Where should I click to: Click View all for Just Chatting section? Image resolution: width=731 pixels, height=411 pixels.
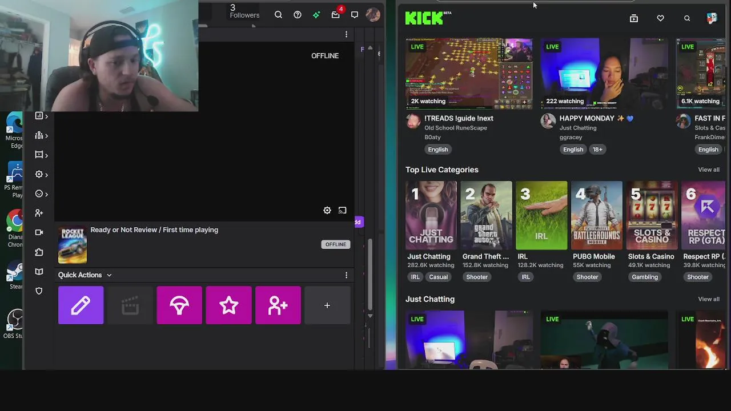click(x=709, y=299)
